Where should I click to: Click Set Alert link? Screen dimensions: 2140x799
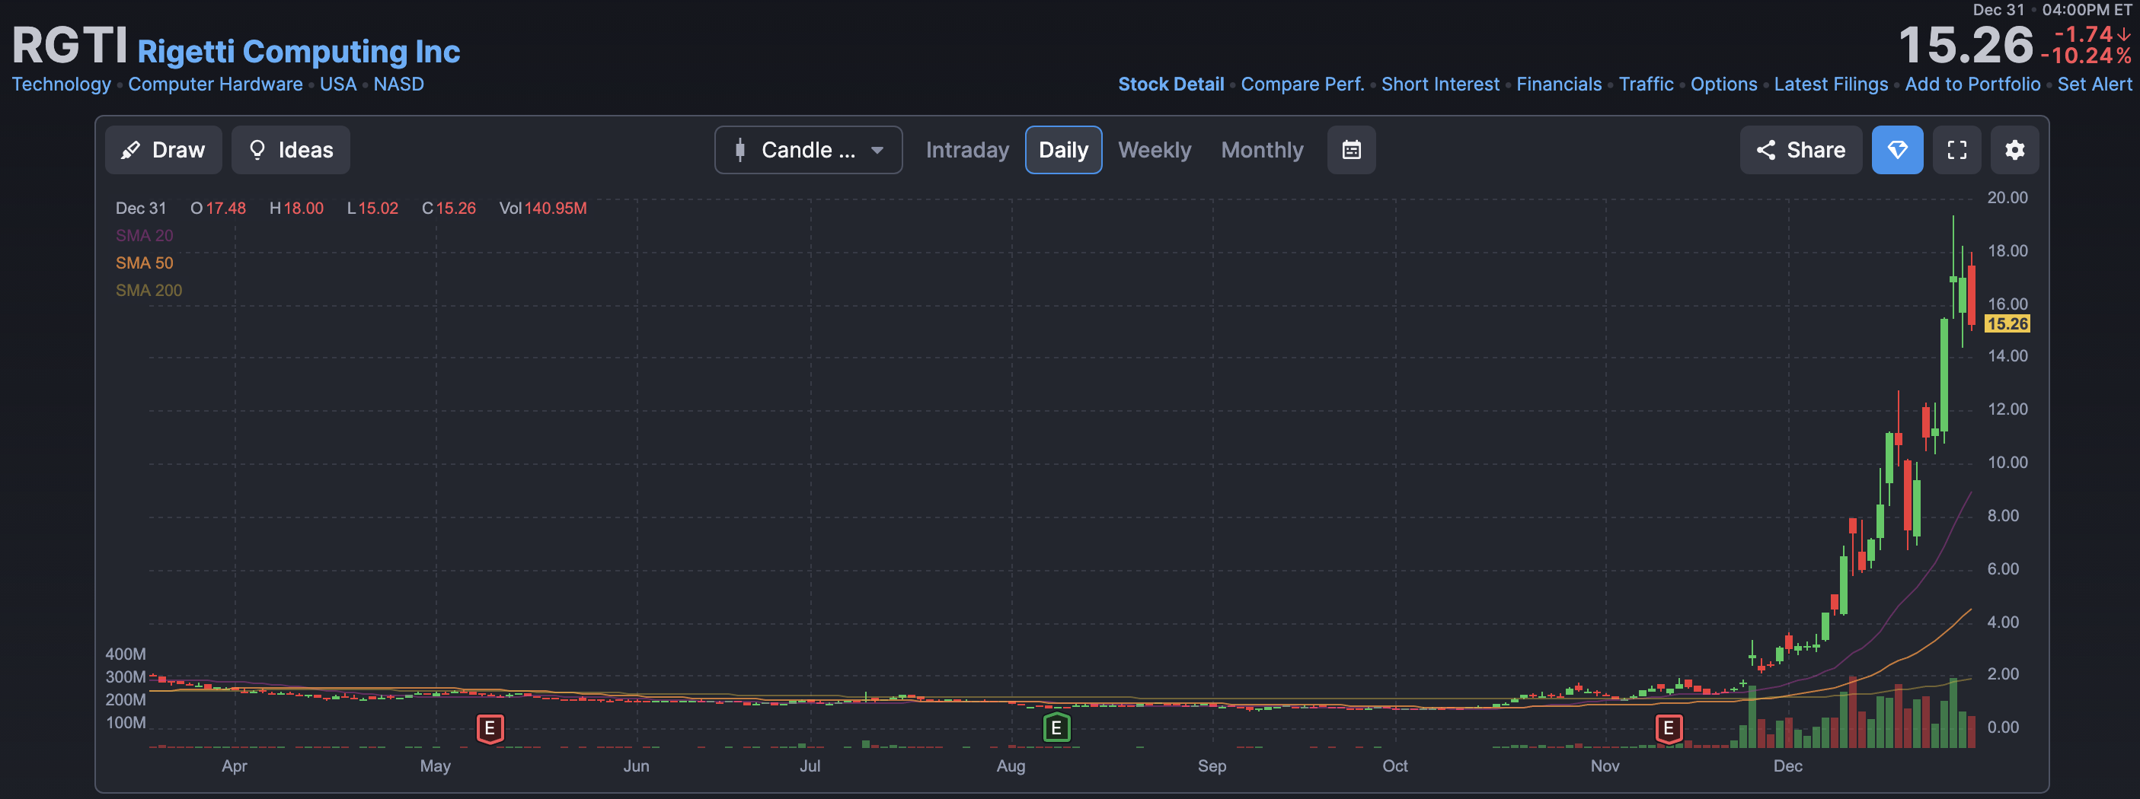pos(2094,84)
